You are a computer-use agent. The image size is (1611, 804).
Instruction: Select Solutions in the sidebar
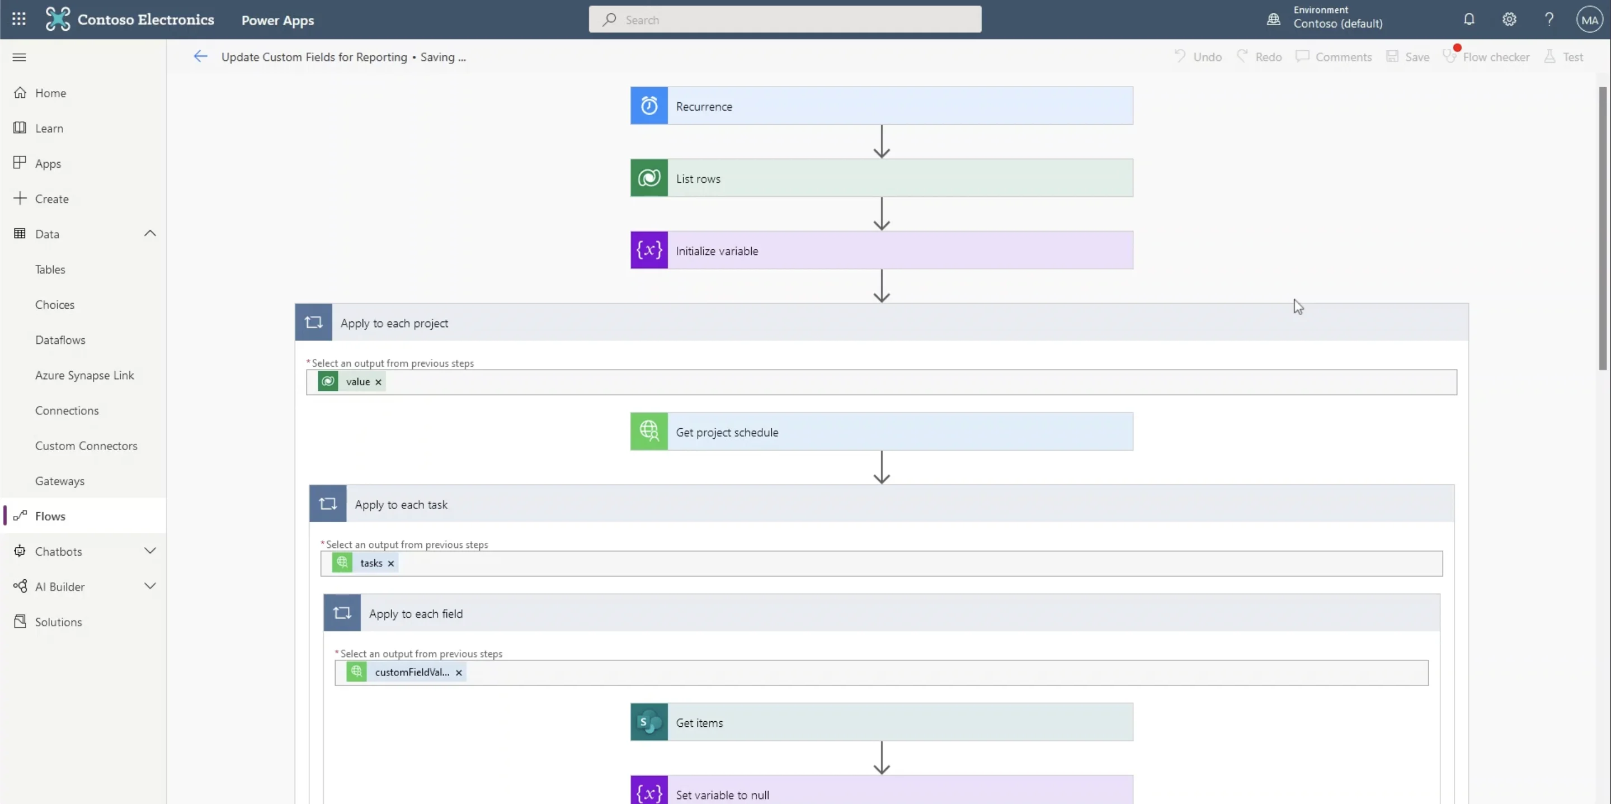point(58,621)
